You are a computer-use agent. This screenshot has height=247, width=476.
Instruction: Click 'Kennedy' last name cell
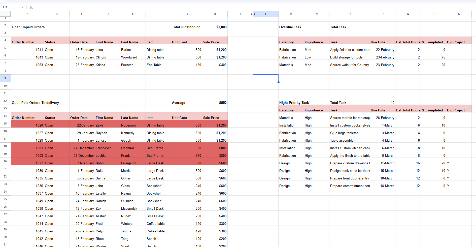click(x=133, y=131)
